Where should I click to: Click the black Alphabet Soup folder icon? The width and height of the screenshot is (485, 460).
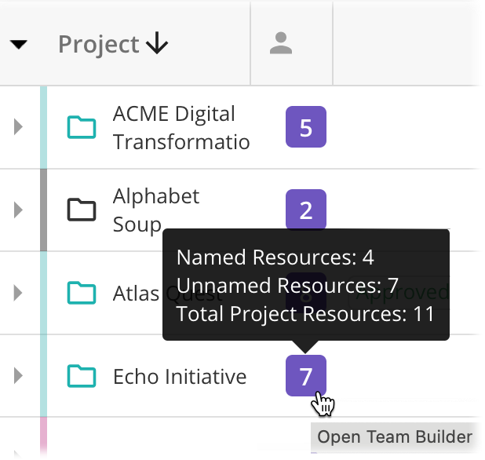pyautogui.click(x=81, y=210)
